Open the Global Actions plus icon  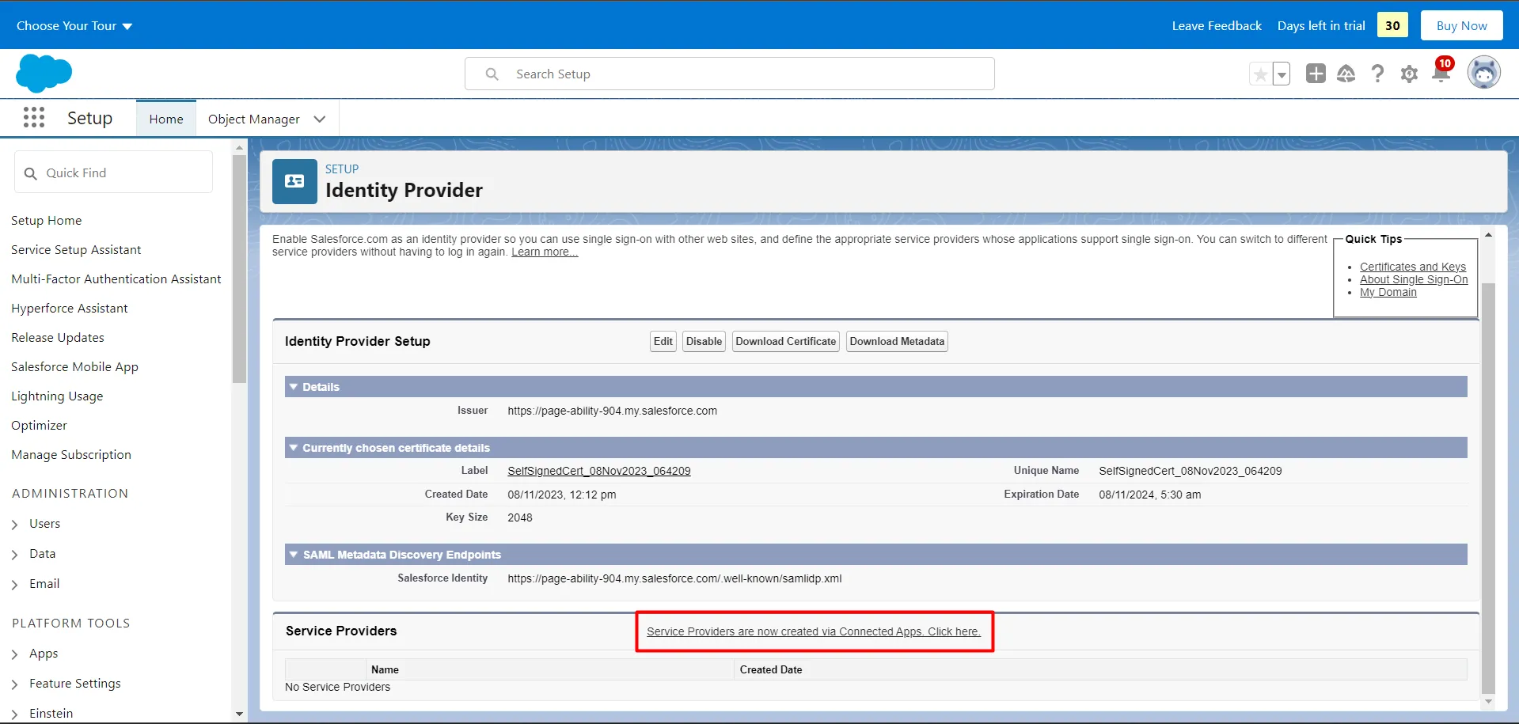coord(1316,74)
